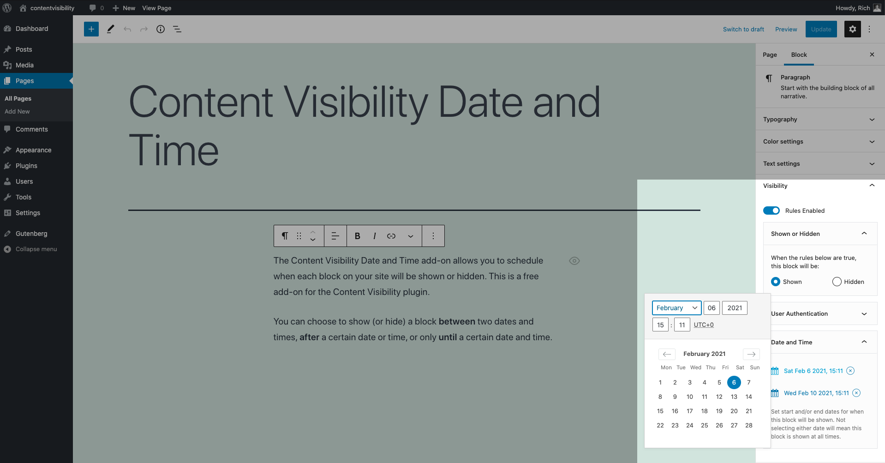Open Howdy, Rich user menu
The width and height of the screenshot is (885, 463).
858,8
